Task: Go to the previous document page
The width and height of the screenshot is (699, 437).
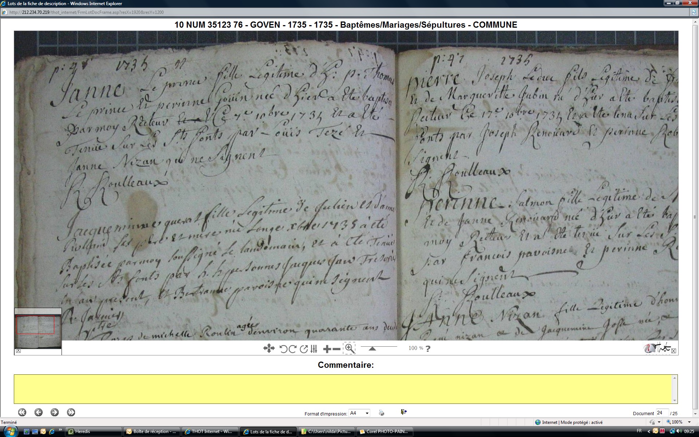Action: (x=39, y=412)
